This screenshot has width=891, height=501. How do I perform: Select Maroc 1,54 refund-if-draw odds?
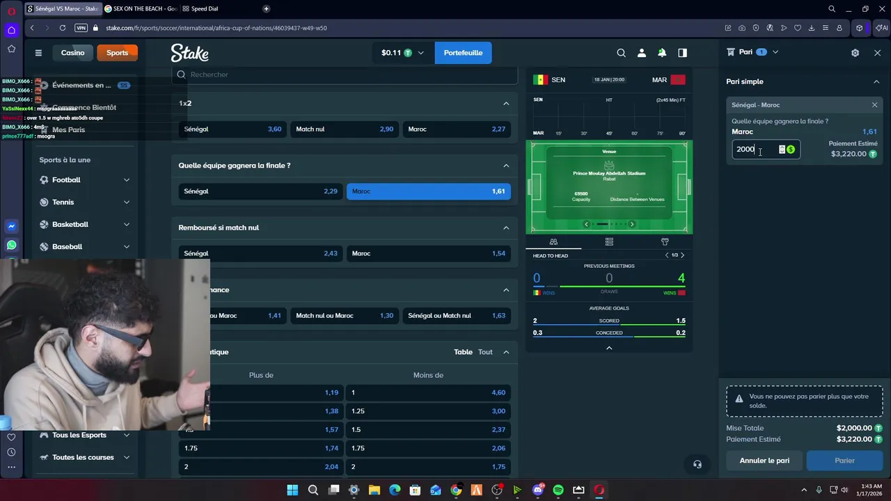[x=428, y=253]
